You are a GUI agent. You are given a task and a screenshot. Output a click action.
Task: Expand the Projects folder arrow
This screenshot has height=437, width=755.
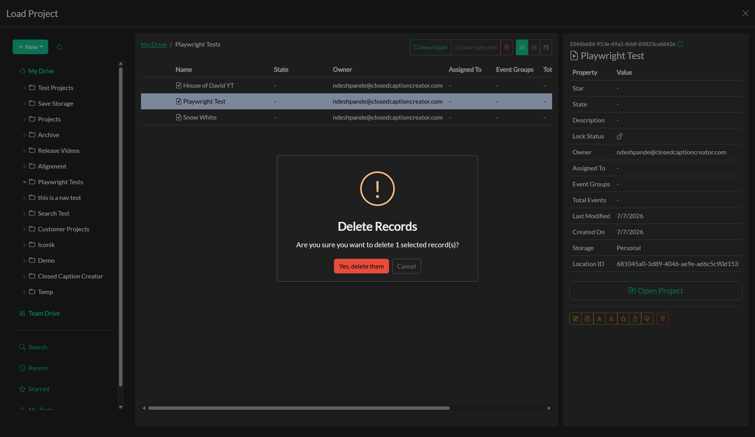[x=25, y=119]
